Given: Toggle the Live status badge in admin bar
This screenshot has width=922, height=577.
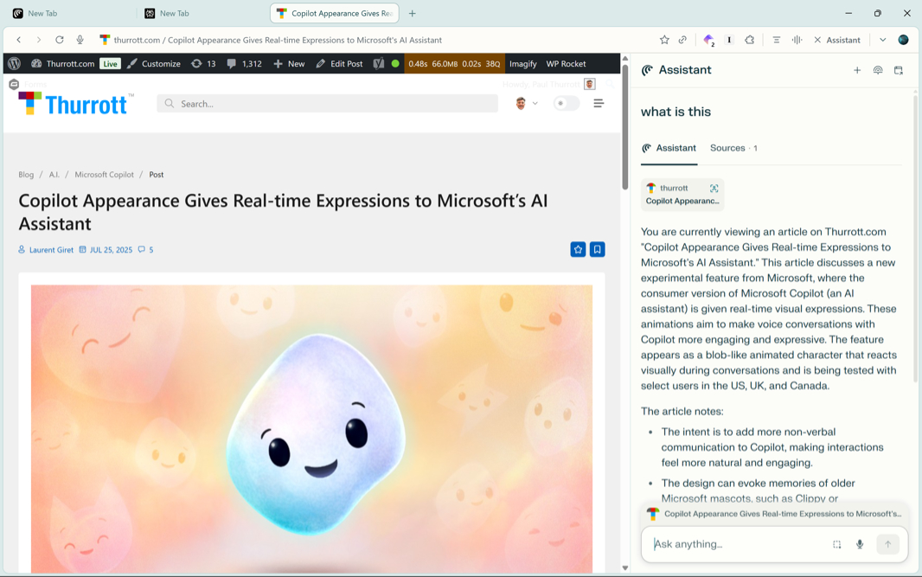Looking at the screenshot, I should (x=110, y=63).
